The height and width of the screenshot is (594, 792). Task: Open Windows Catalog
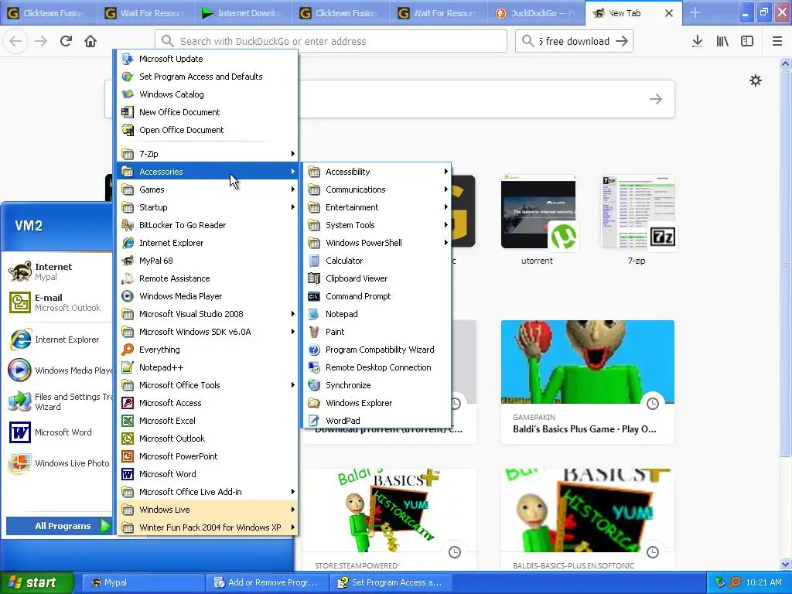point(207,94)
